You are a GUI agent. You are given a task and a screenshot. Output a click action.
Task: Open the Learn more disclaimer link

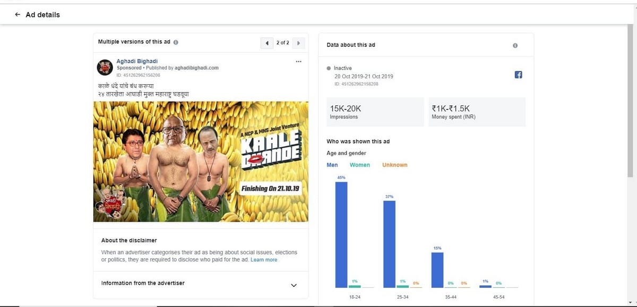click(264, 260)
